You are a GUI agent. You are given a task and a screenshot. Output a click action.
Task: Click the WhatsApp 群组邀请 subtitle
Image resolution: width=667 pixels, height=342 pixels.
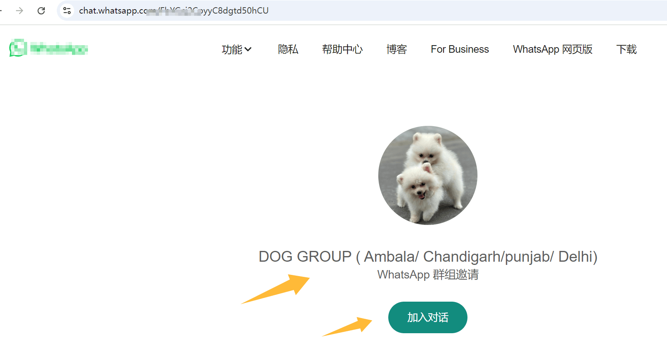point(428,275)
